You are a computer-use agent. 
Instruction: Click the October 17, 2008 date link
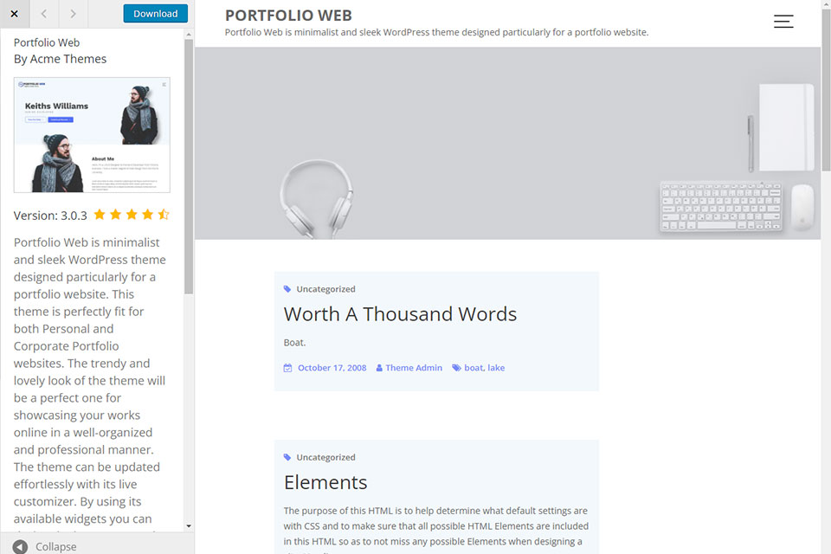click(x=332, y=367)
